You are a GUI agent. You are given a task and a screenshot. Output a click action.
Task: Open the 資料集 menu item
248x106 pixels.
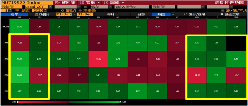65,3
